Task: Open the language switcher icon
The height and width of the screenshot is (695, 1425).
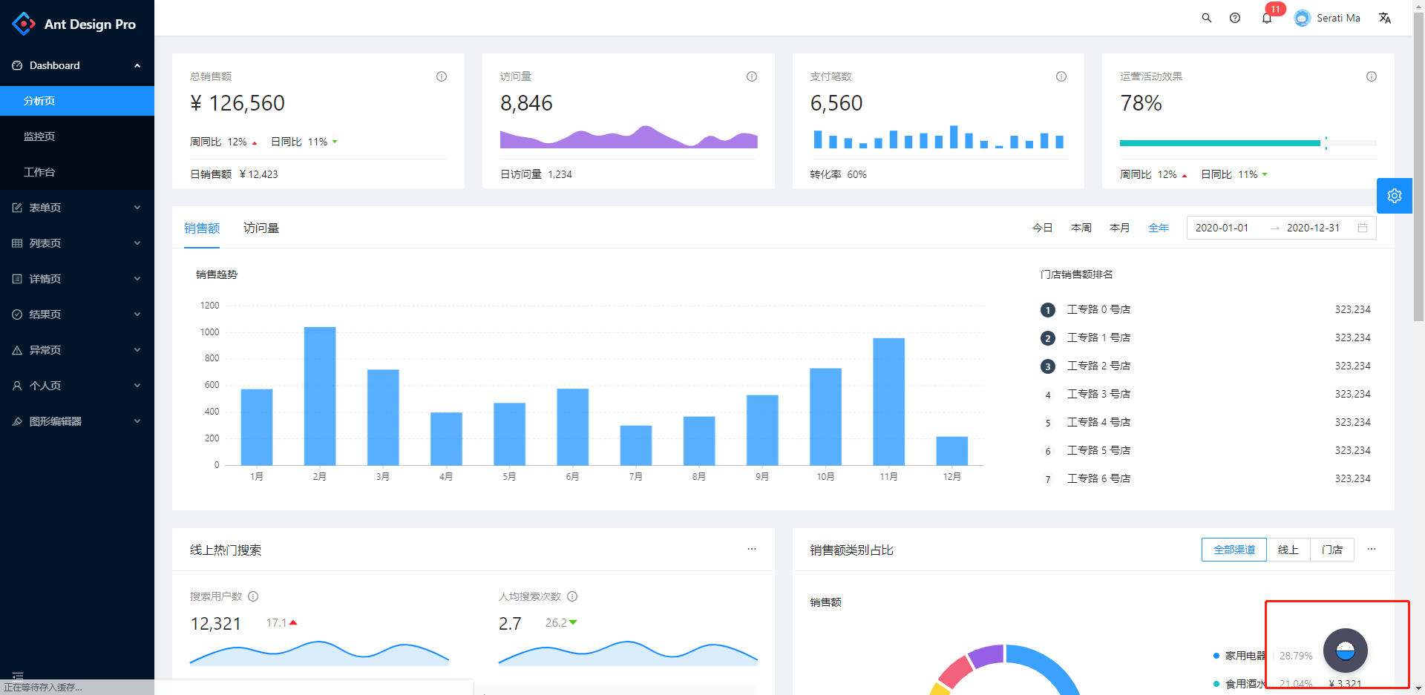Action: pyautogui.click(x=1385, y=17)
